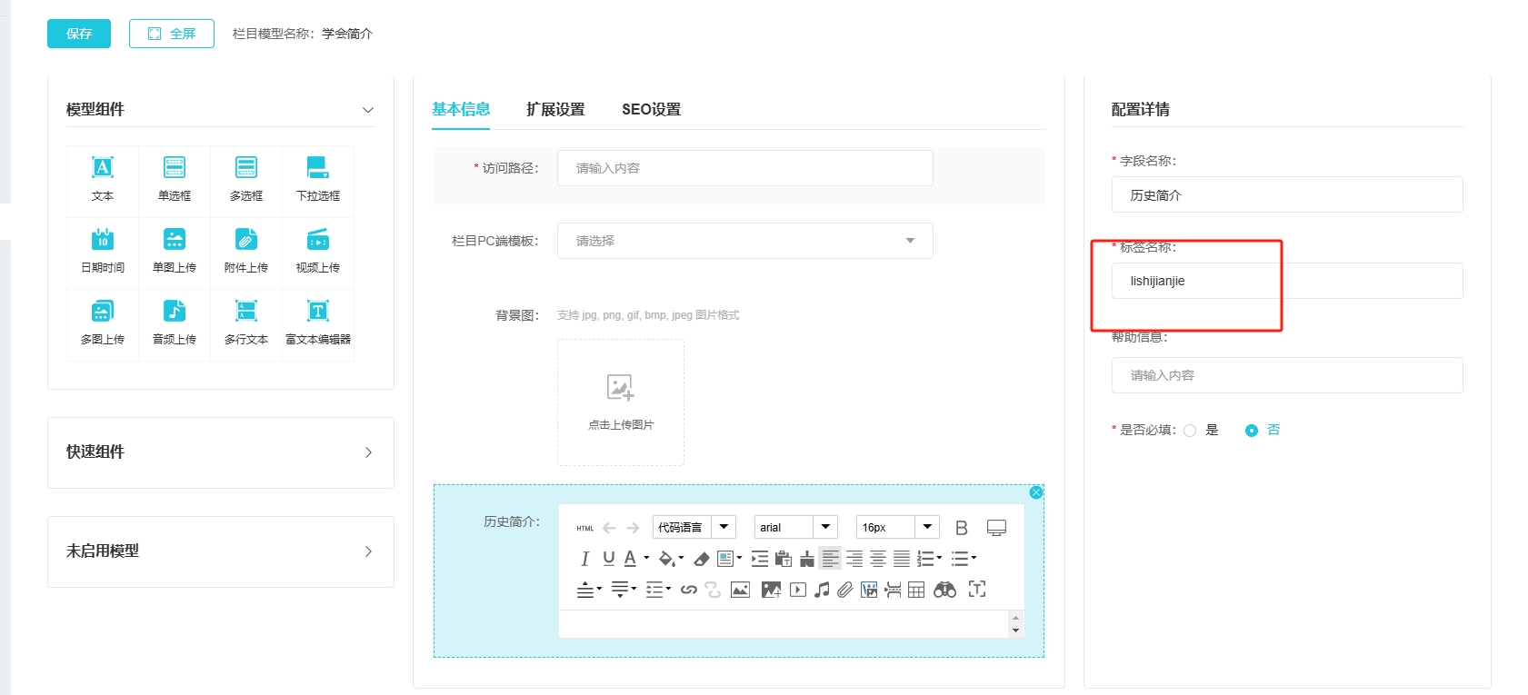Add a 多图上传 multi-image component
This screenshot has width=1528, height=695.
point(103,323)
